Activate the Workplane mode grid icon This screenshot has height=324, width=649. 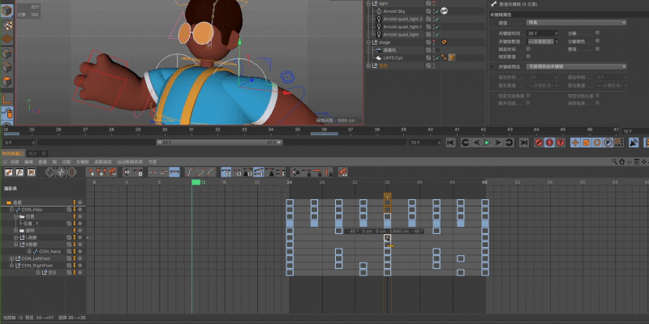point(7,39)
